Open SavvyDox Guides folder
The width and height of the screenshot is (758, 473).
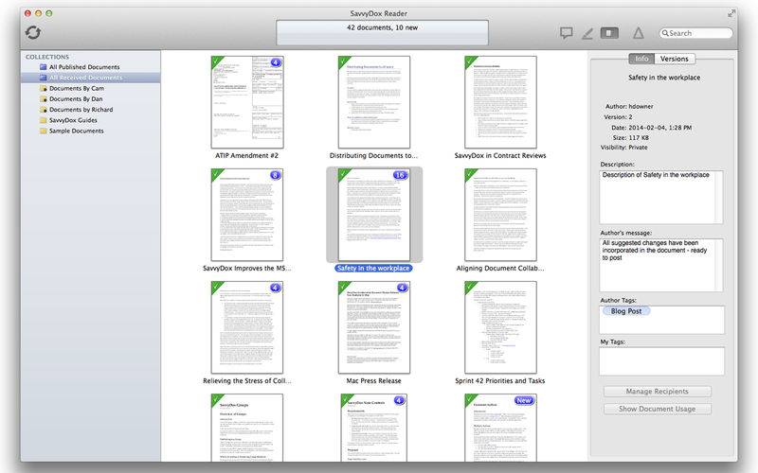tap(73, 120)
